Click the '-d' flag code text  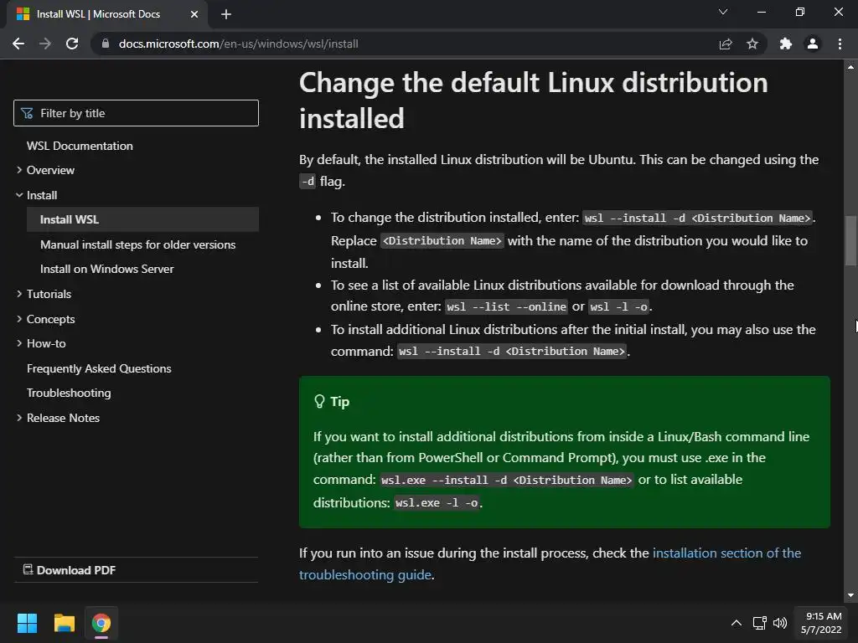tap(308, 181)
